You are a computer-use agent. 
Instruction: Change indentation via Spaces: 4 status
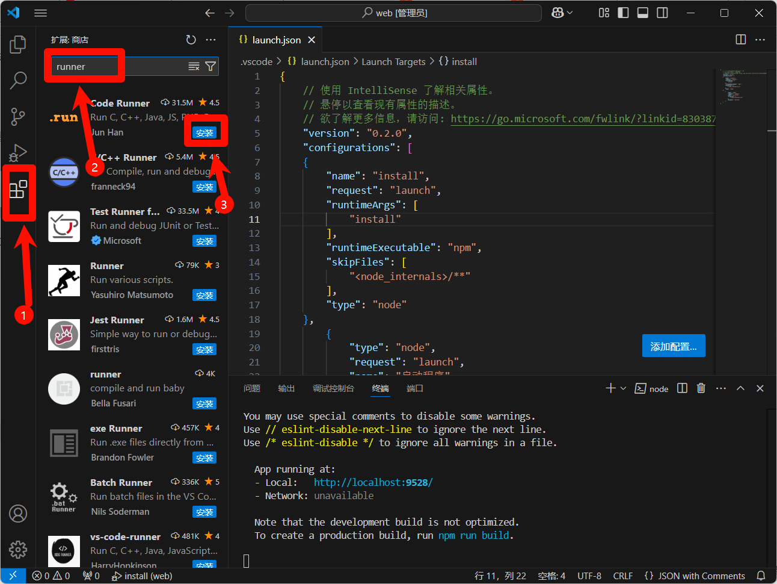(x=551, y=576)
